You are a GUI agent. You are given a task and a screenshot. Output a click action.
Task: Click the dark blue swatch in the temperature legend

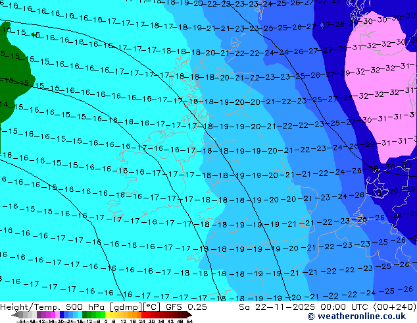pos(62,314)
